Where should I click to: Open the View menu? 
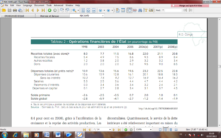point(18,5)
